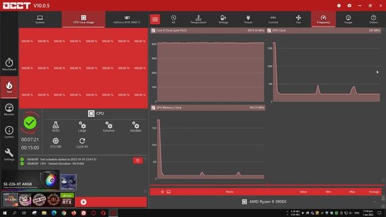
Task: Click the ENG language indicator in tray
Action: tap(356, 213)
